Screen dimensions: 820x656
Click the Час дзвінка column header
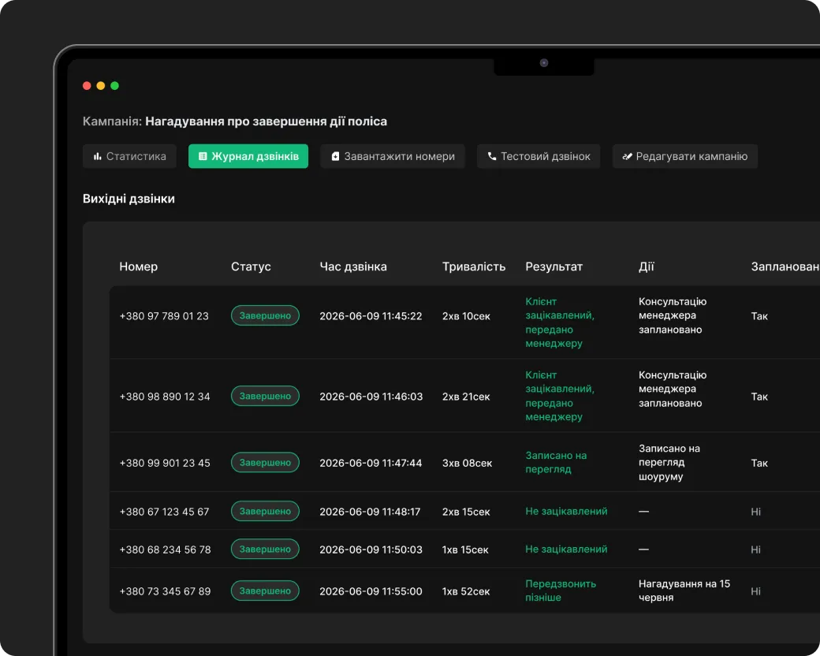(353, 266)
